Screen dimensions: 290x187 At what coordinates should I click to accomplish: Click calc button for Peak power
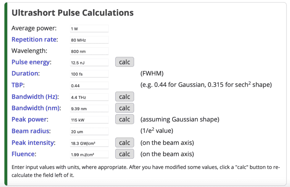[x=124, y=119]
